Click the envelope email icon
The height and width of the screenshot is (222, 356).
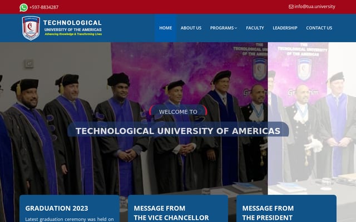[x=291, y=7]
